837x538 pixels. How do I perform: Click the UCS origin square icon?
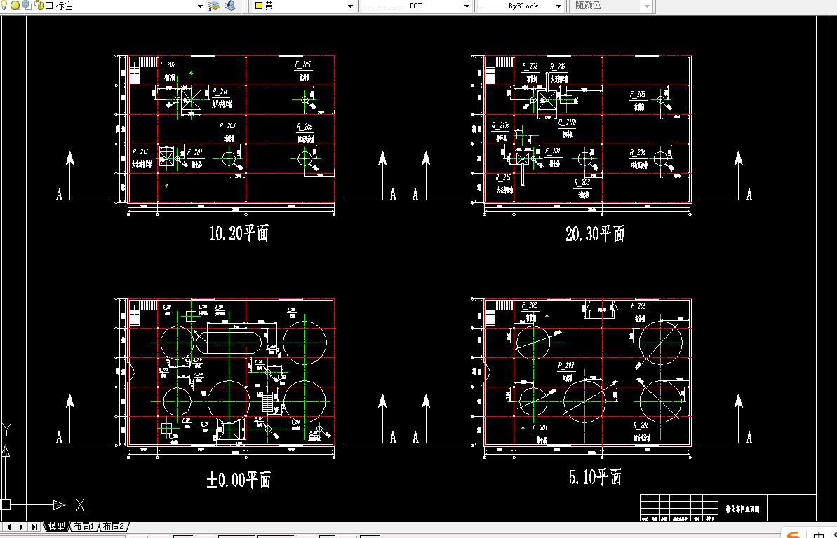coord(6,504)
